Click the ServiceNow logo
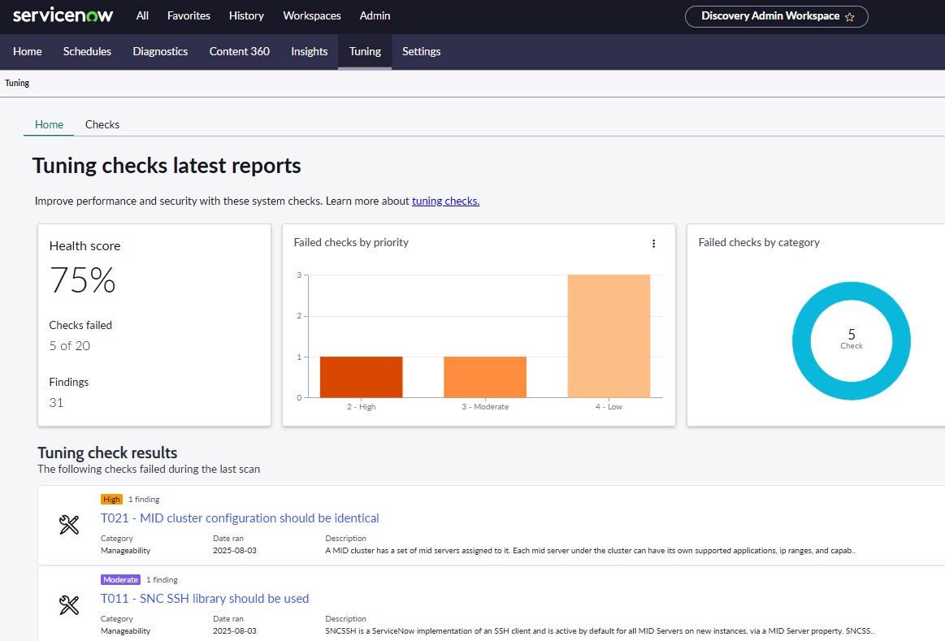The width and height of the screenshot is (945, 641). [x=63, y=15]
